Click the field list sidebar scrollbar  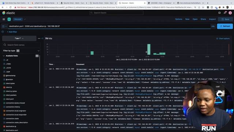coord(40,69)
